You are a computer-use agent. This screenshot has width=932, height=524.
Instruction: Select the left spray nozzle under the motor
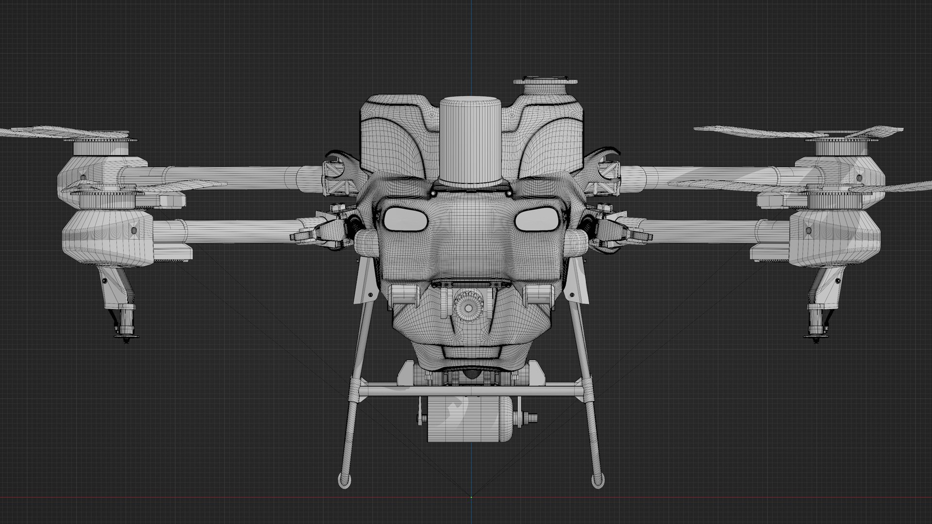tap(126, 324)
